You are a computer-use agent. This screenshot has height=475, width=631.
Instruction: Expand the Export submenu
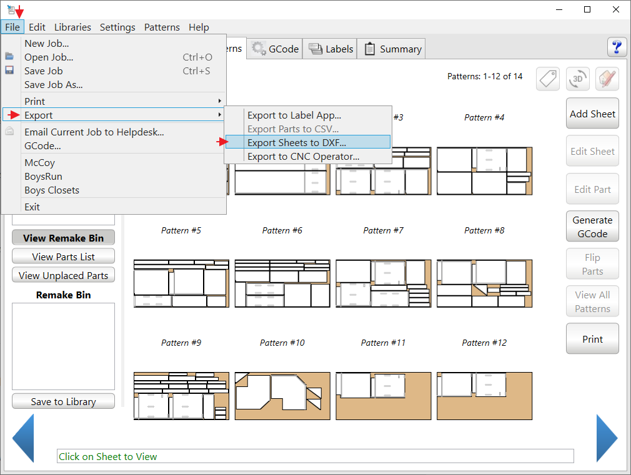pyautogui.click(x=122, y=115)
